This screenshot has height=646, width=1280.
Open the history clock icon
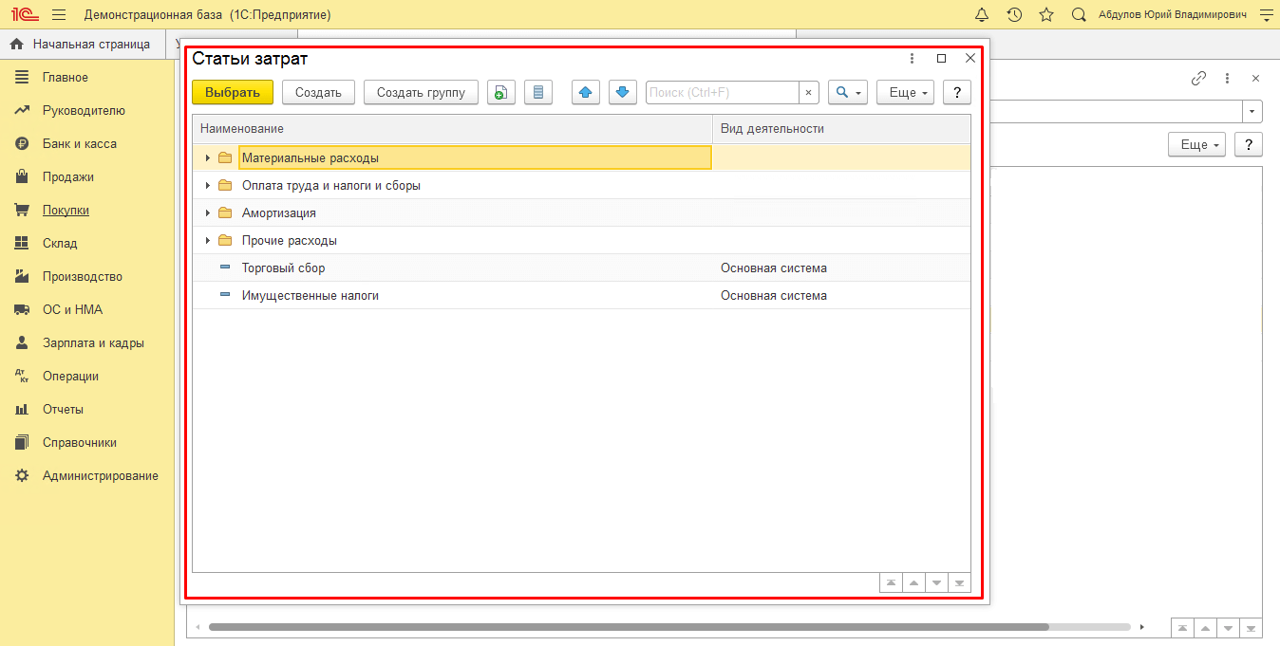(x=1014, y=15)
